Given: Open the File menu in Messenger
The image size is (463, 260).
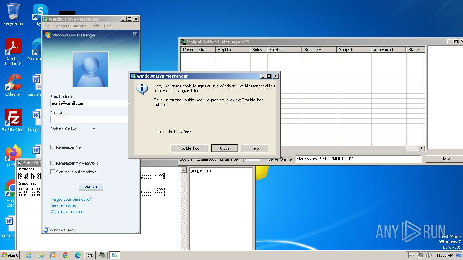Looking at the screenshot, I should click(x=46, y=26).
